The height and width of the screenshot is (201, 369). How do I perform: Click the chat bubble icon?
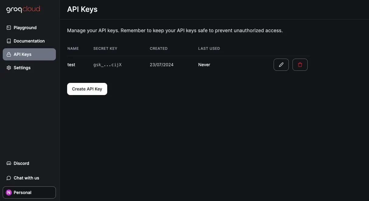coord(9,178)
